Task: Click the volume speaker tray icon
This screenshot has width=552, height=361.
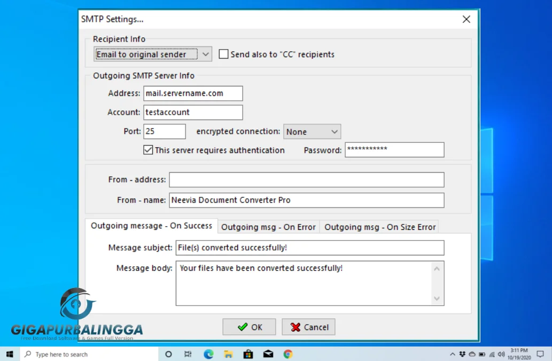Action: [x=501, y=354]
